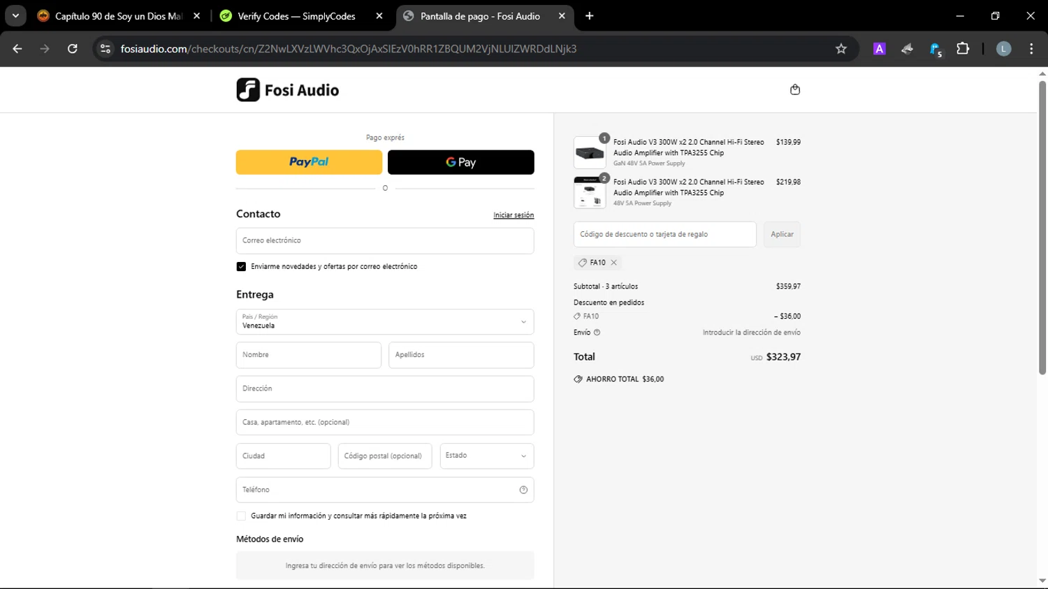
Task: Focus the Apellidos input field
Action: click(x=461, y=355)
